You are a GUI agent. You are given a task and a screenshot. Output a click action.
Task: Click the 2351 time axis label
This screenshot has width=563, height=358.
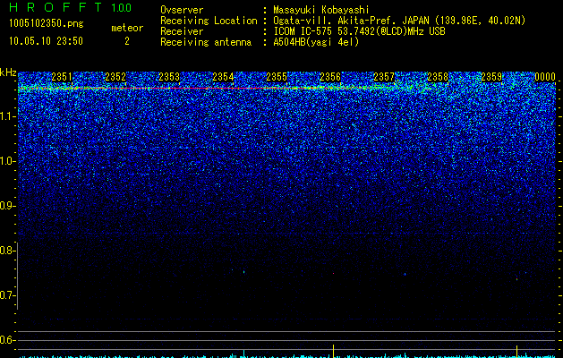[x=62, y=77]
